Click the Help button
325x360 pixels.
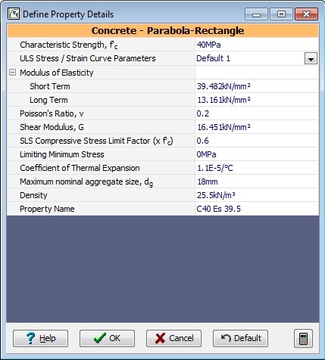(41, 338)
